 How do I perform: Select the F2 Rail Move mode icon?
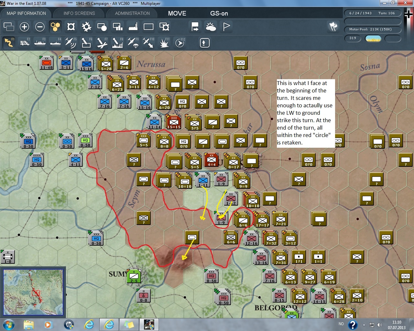point(24,43)
